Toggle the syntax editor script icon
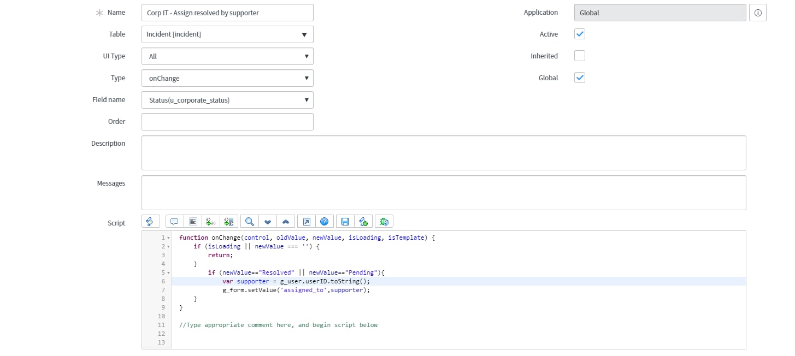The height and width of the screenshot is (356, 795). pyautogui.click(x=150, y=221)
